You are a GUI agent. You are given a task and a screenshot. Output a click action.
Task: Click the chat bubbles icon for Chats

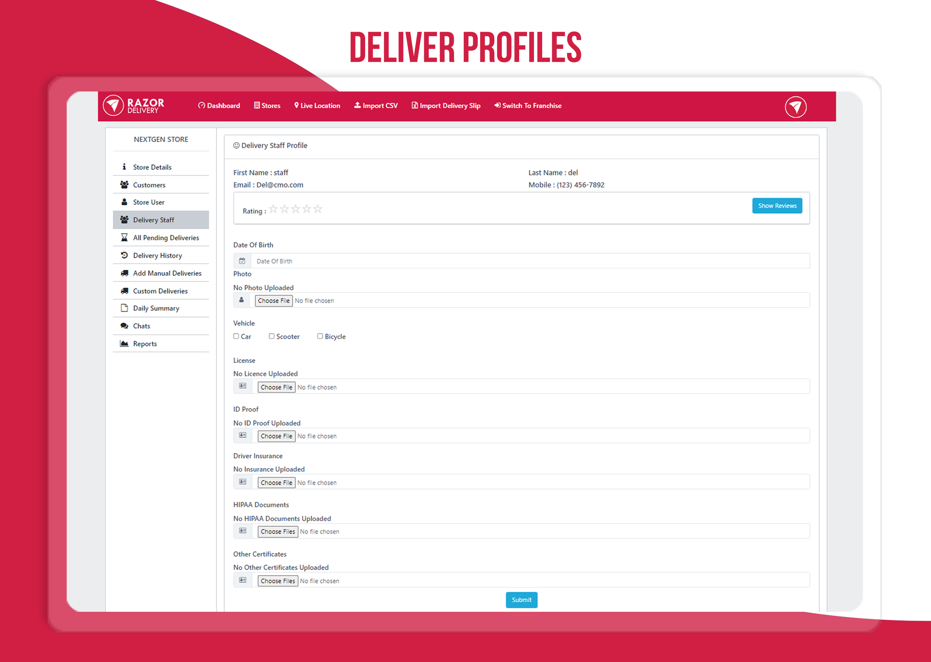click(124, 326)
